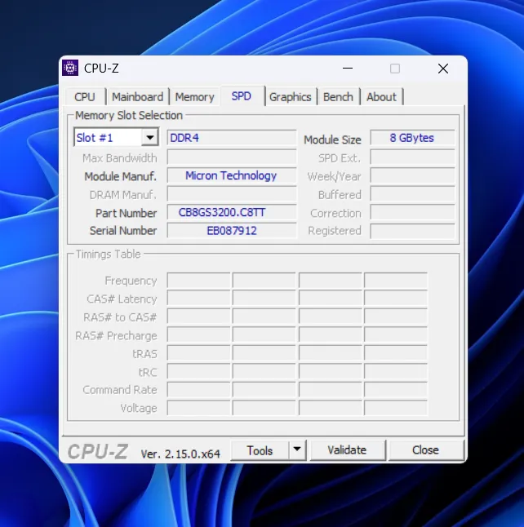The height and width of the screenshot is (527, 524).
Task: Go to the Graphics tab
Action: click(x=290, y=96)
